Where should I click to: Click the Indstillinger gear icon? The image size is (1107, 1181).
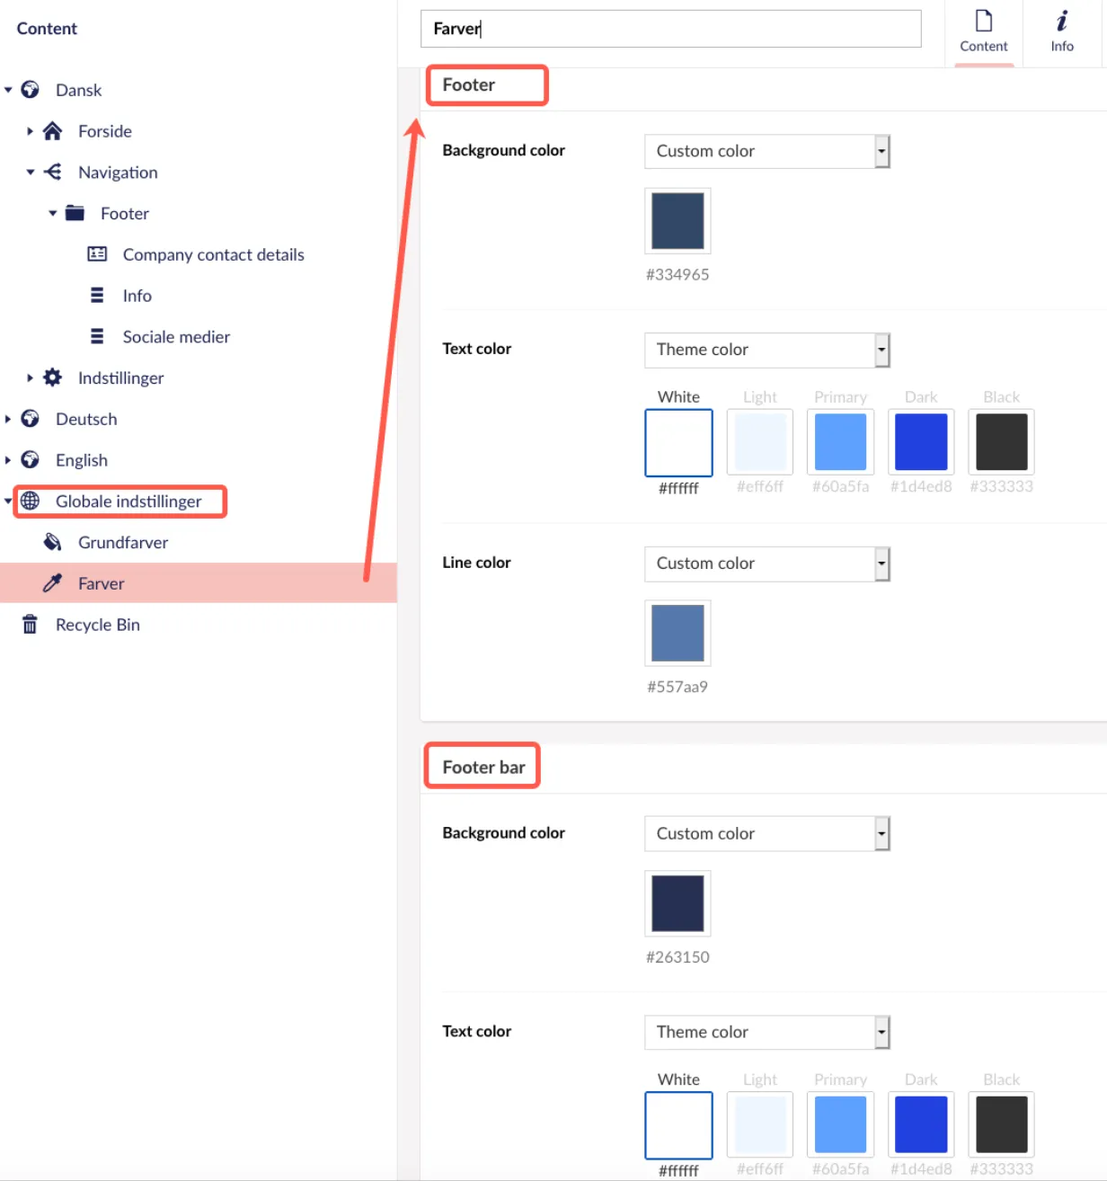click(x=53, y=377)
